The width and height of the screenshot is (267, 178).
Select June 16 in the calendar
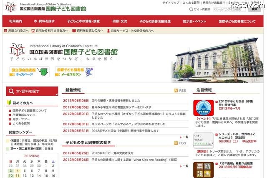tap(53, 175)
